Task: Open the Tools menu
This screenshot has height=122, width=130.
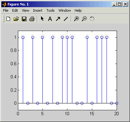Action: (51, 10)
